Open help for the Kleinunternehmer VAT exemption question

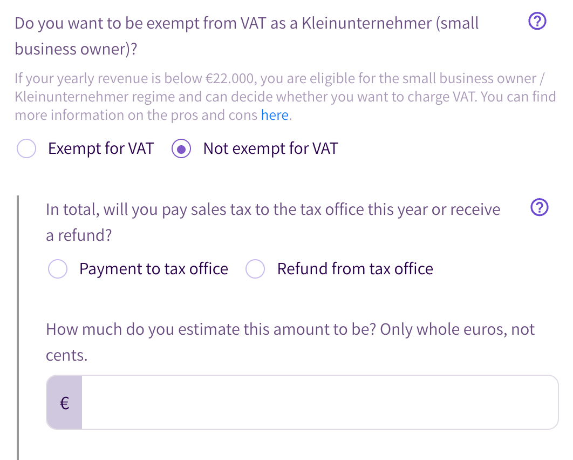537,22
